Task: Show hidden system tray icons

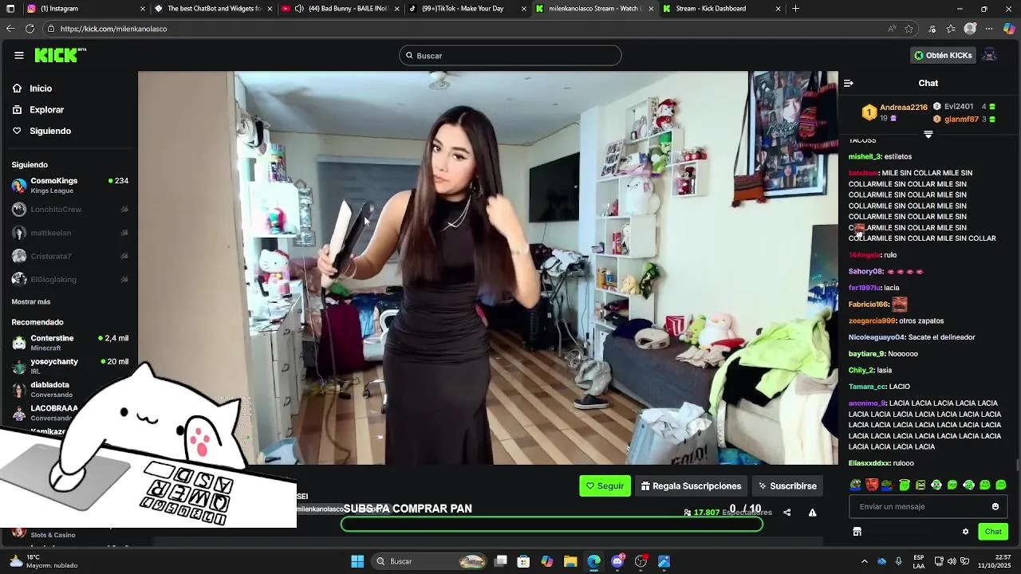Action: (865, 561)
